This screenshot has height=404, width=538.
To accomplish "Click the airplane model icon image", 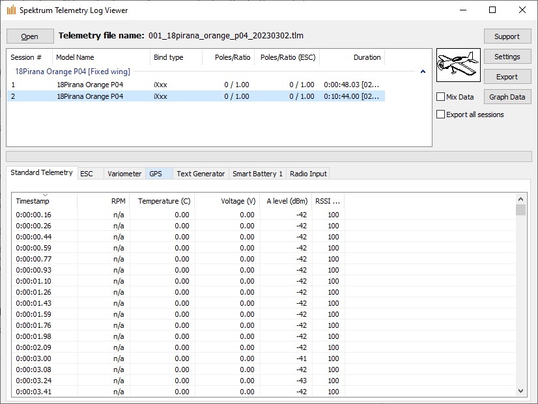I will 459,64.
